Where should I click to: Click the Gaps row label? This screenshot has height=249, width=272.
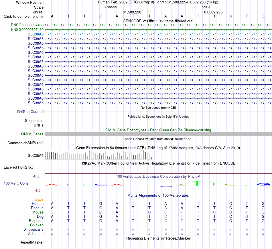coord(39,199)
